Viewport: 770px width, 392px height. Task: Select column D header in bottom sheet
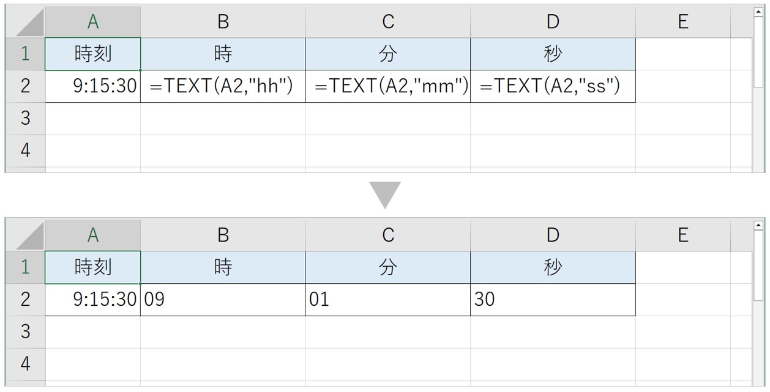click(x=553, y=235)
